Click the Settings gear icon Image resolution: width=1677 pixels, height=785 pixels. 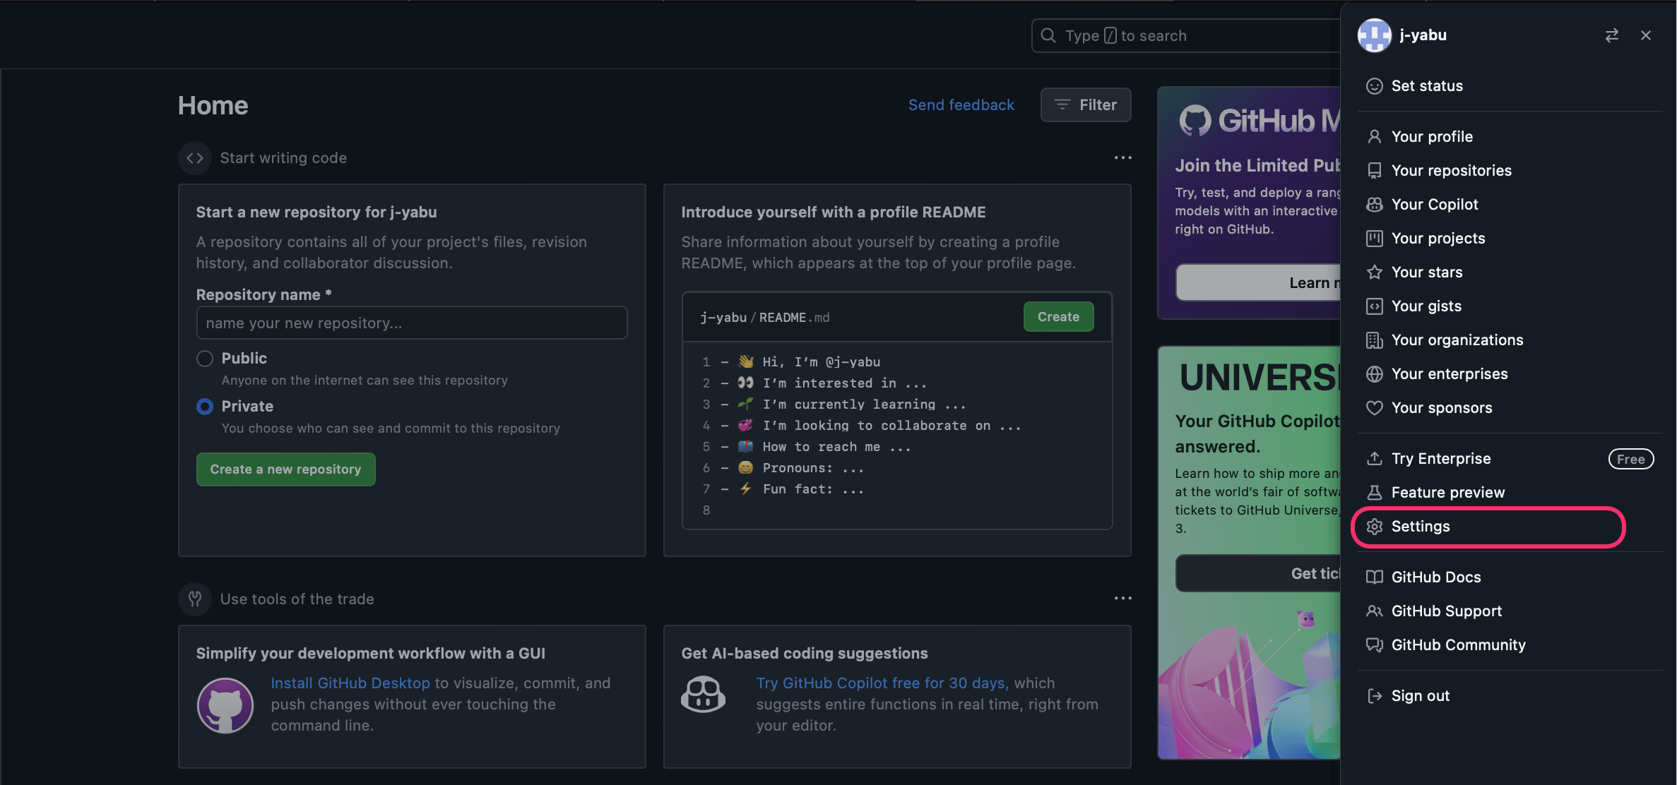pyautogui.click(x=1374, y=527)
